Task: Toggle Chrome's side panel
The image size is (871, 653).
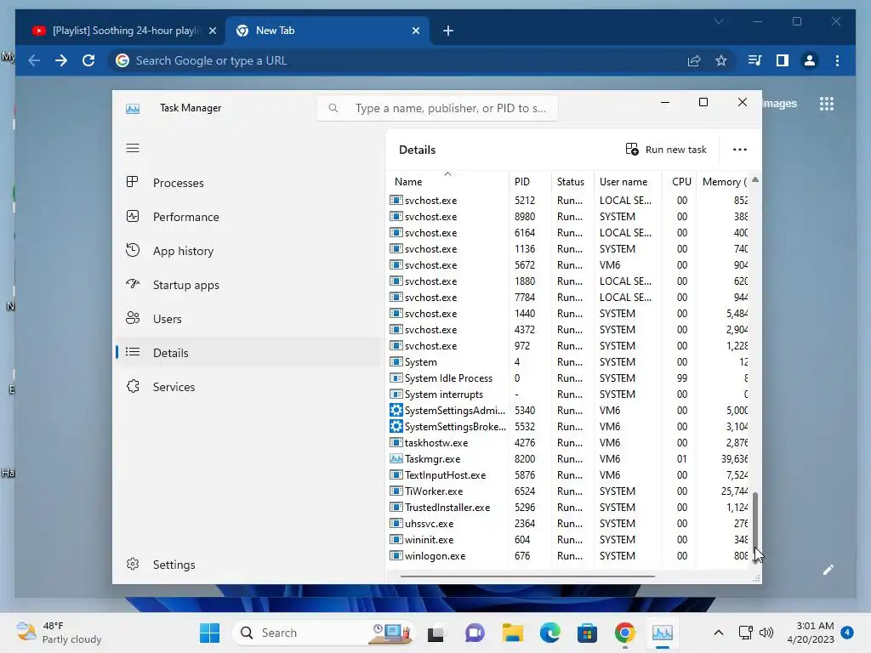Action: 783,60
